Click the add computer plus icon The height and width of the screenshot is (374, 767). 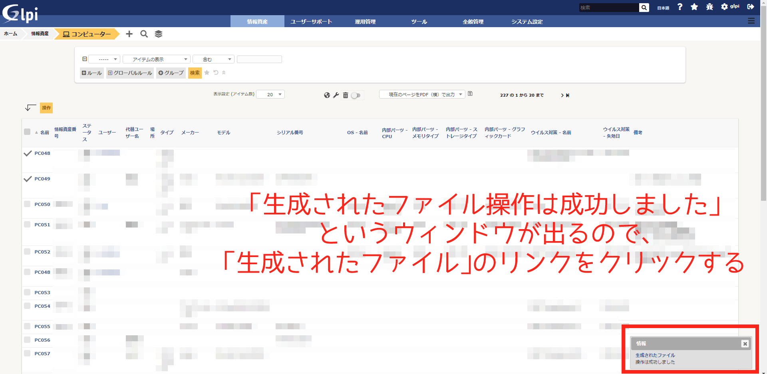(x=129, y=34)
